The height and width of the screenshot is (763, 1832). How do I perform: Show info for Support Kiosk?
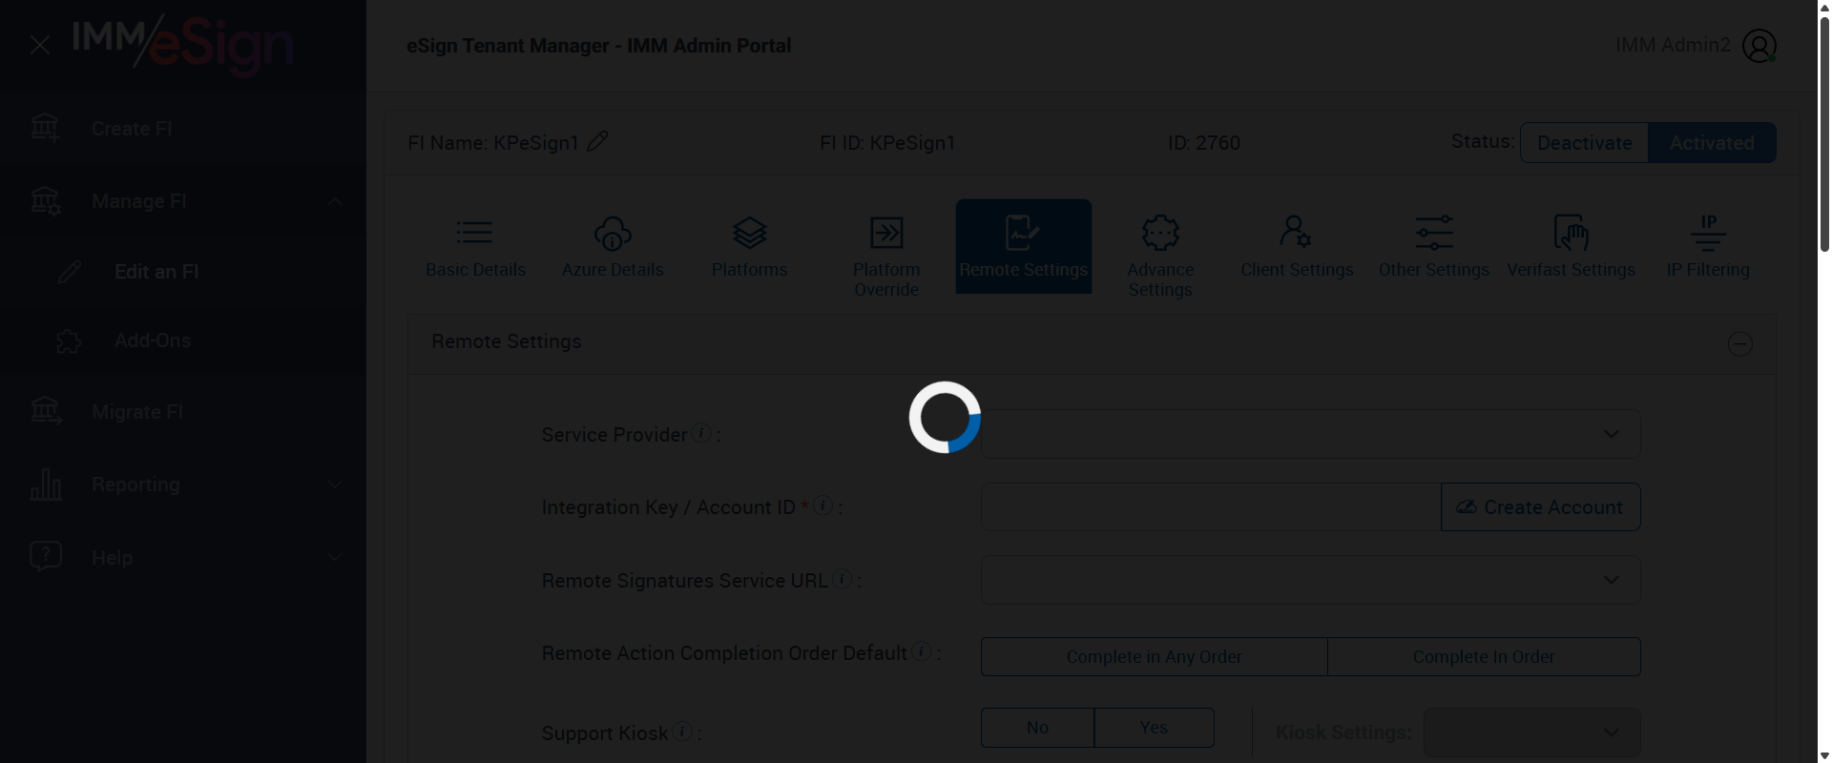point(681,732)
